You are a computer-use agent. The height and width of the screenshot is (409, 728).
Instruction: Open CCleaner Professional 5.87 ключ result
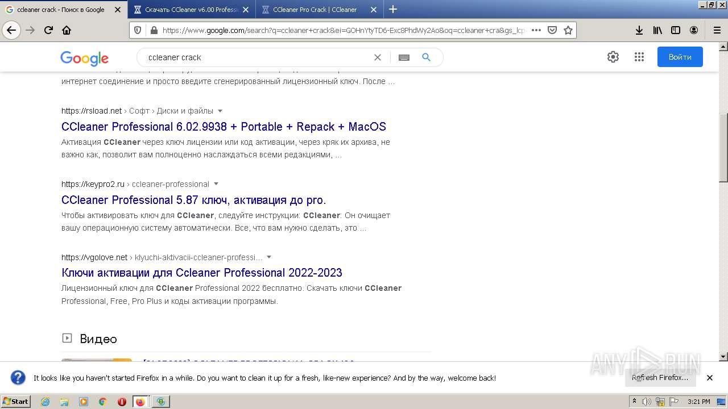tap(193, 200)
